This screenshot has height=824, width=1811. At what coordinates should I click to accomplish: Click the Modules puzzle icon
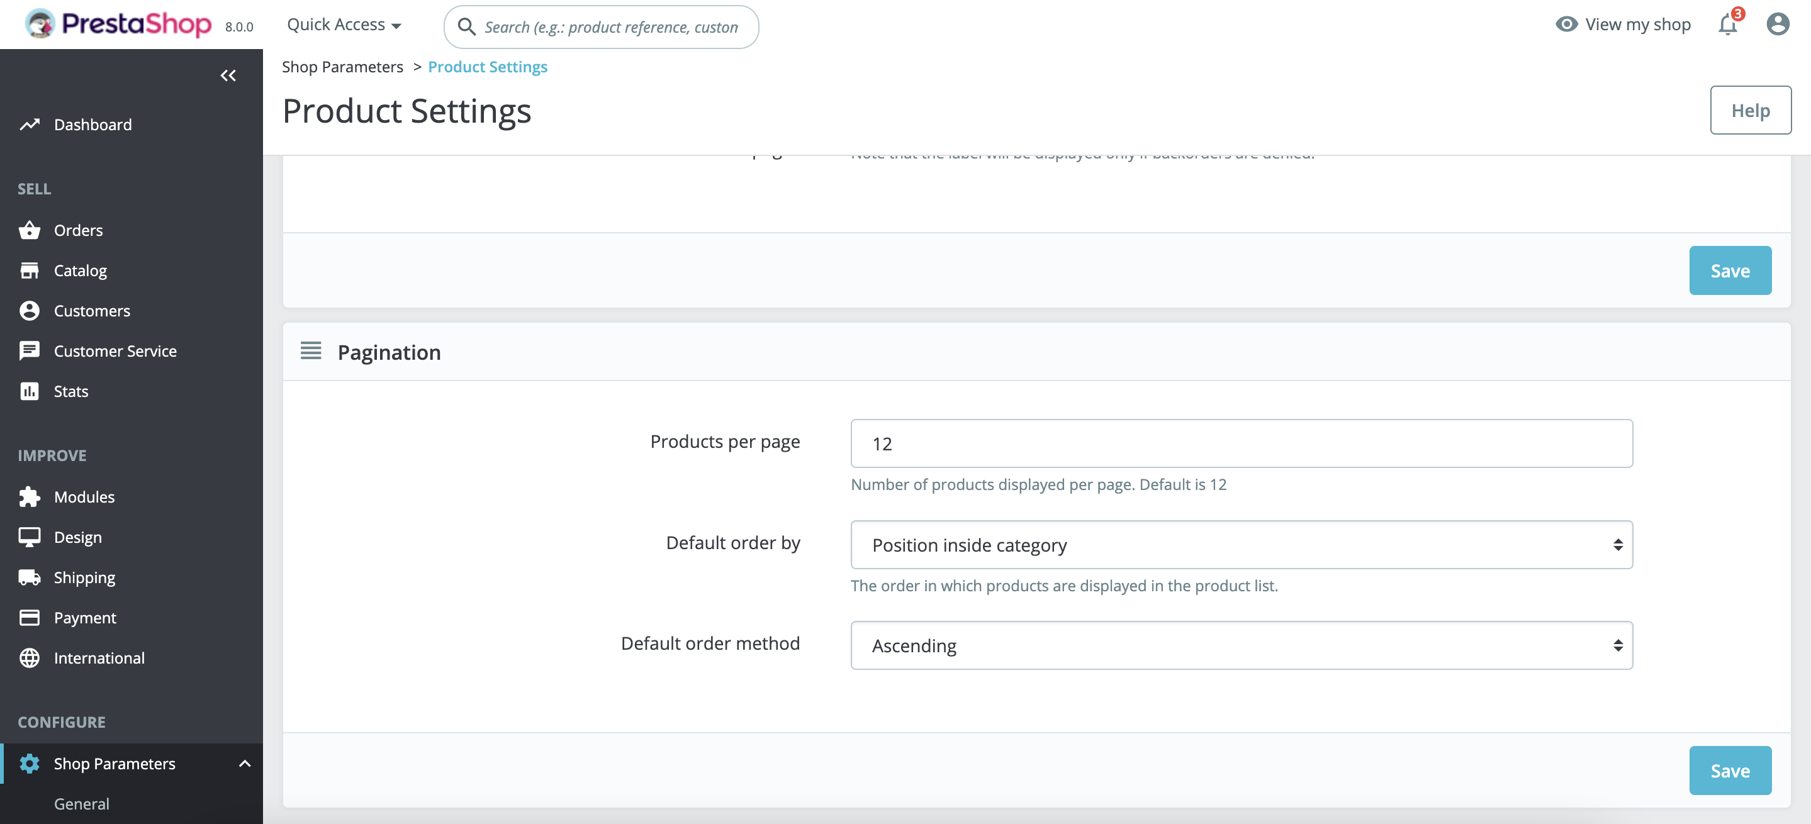tap(30, 497)
